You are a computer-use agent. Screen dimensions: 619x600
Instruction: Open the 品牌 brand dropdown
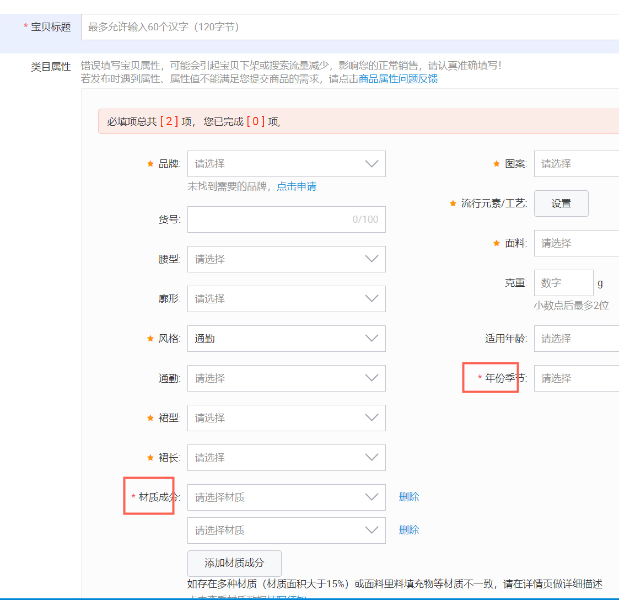tap(286, 164)
